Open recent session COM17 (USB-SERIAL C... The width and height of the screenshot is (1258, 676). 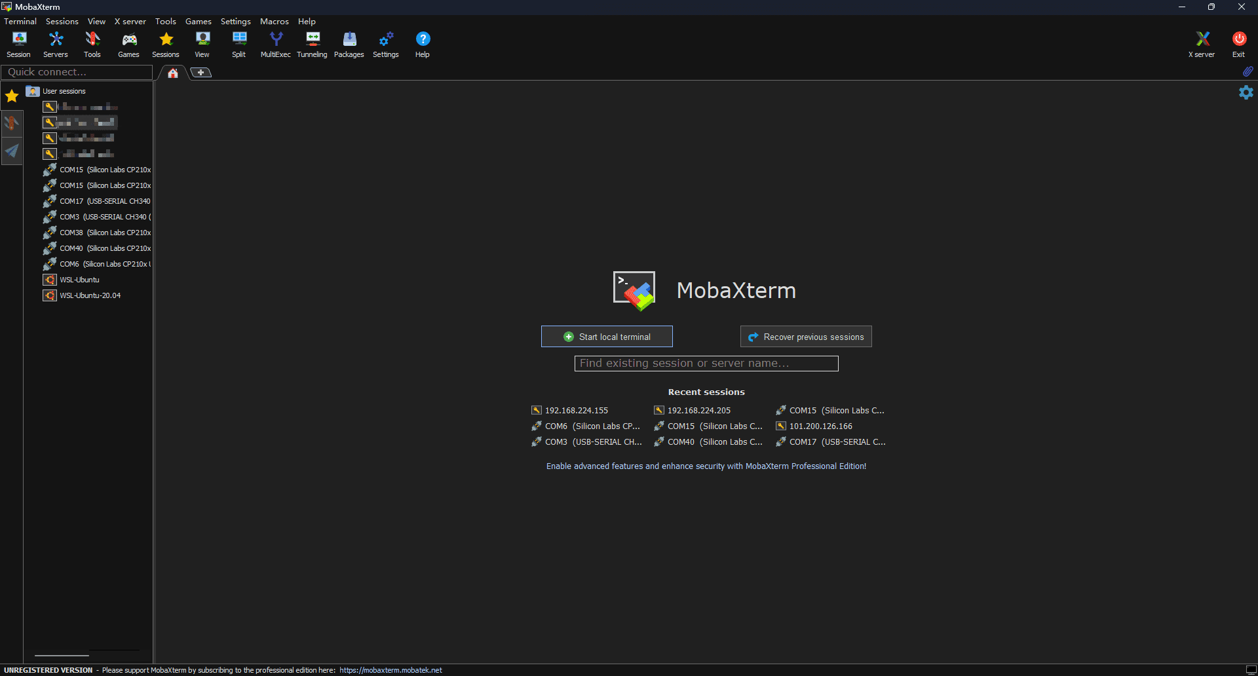(831, 442)
